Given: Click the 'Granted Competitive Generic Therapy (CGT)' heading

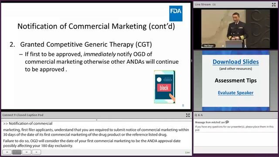Looking at the screenshot, I should [86, 44].
